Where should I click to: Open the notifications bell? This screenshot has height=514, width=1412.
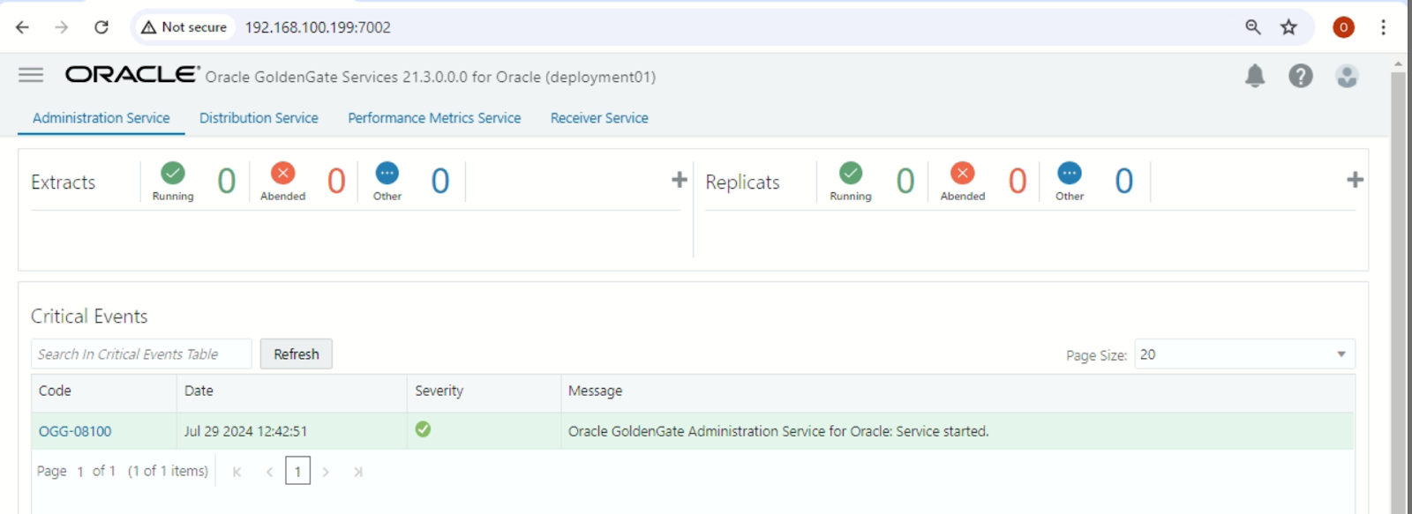(x=1255, y=77)
